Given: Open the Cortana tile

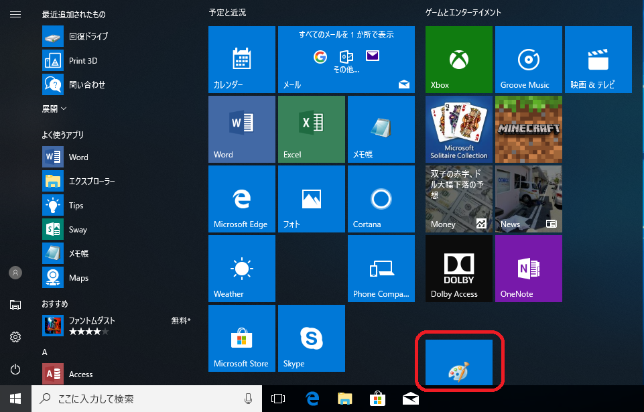Looking at the screenshot, I should pyautogui.click(x=381, y=199).
